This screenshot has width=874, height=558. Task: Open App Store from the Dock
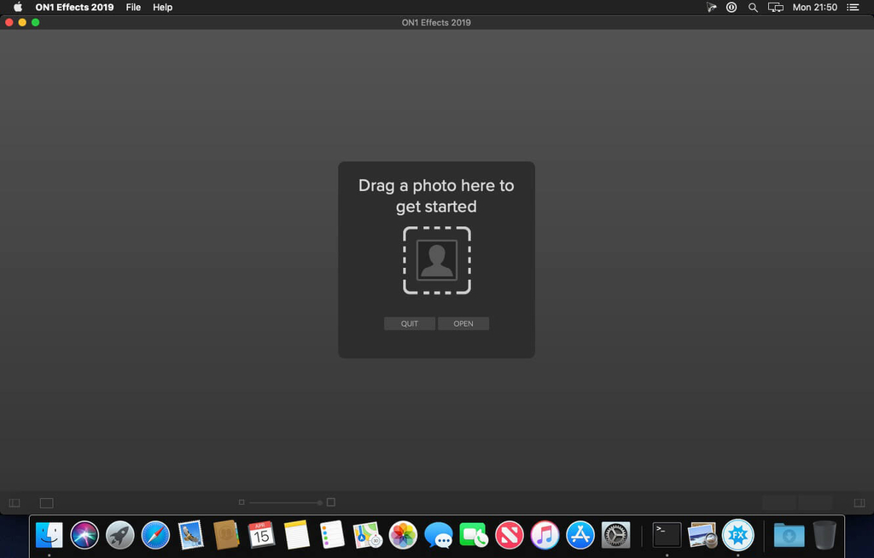[580, 535]
